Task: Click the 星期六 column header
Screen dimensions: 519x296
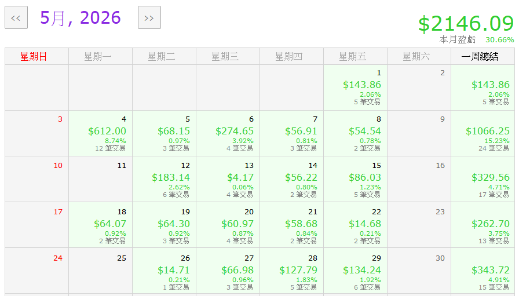Action: pos(419,56)
